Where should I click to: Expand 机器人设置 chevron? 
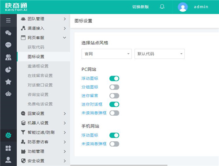[64, 123]
